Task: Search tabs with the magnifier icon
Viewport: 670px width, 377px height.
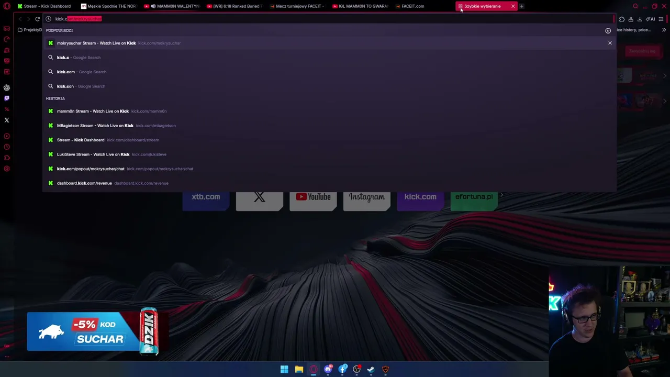Action: coord(635,6)
